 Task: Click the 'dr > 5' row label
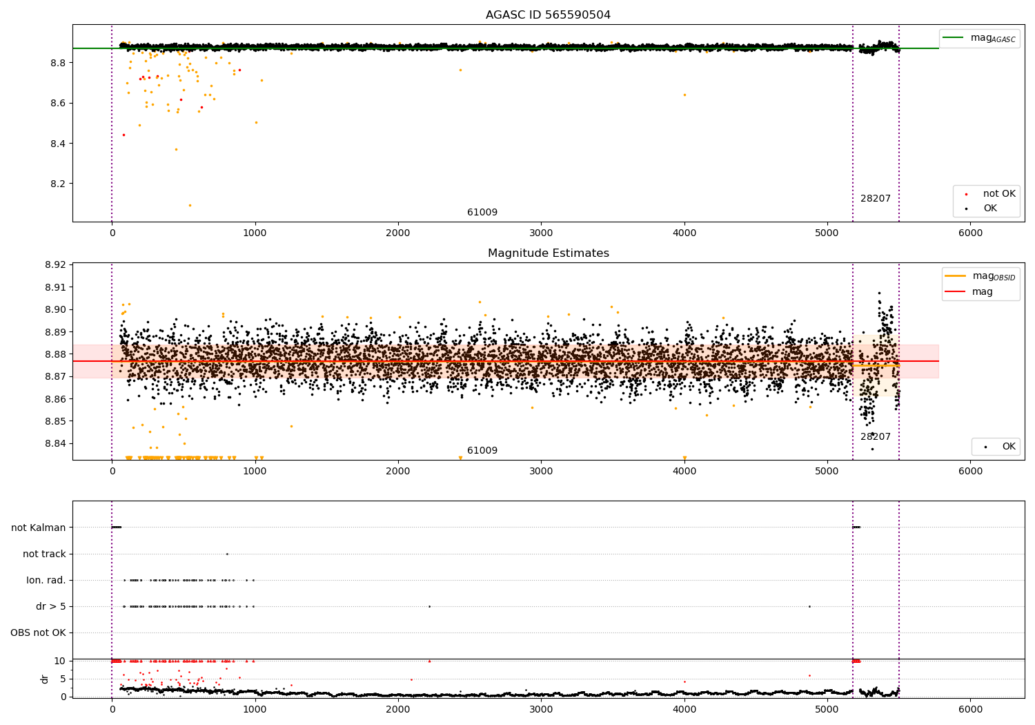tap(51, 606)
